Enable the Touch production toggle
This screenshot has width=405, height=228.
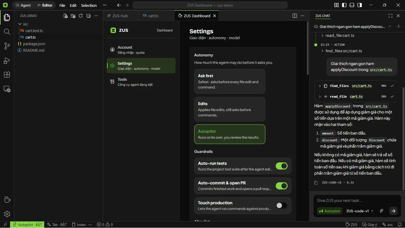(282, 205)
